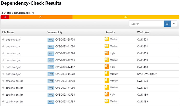Click Medium severity bug icon for bootstrap.jar CVE-2023-45648
Image resolution: width=183 pixels, height=106 pixels.
click(107, 74)
